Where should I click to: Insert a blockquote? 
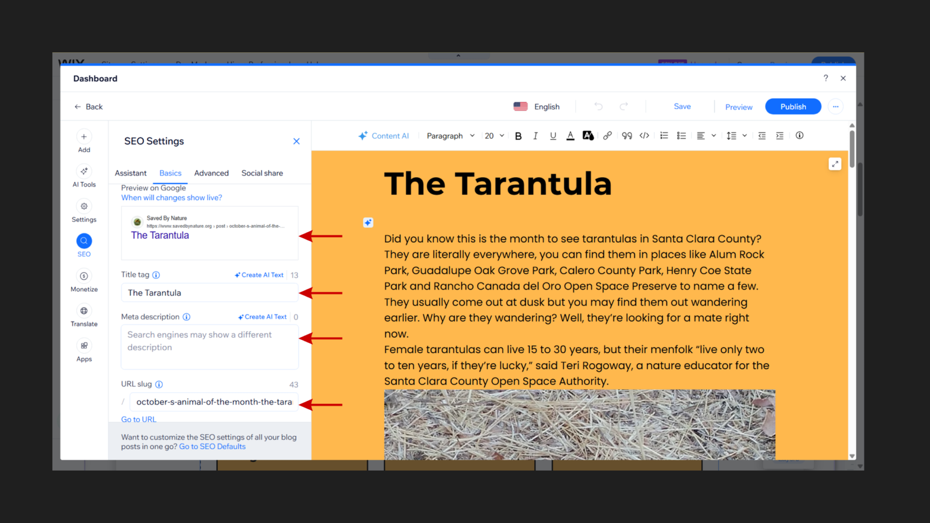627,135
